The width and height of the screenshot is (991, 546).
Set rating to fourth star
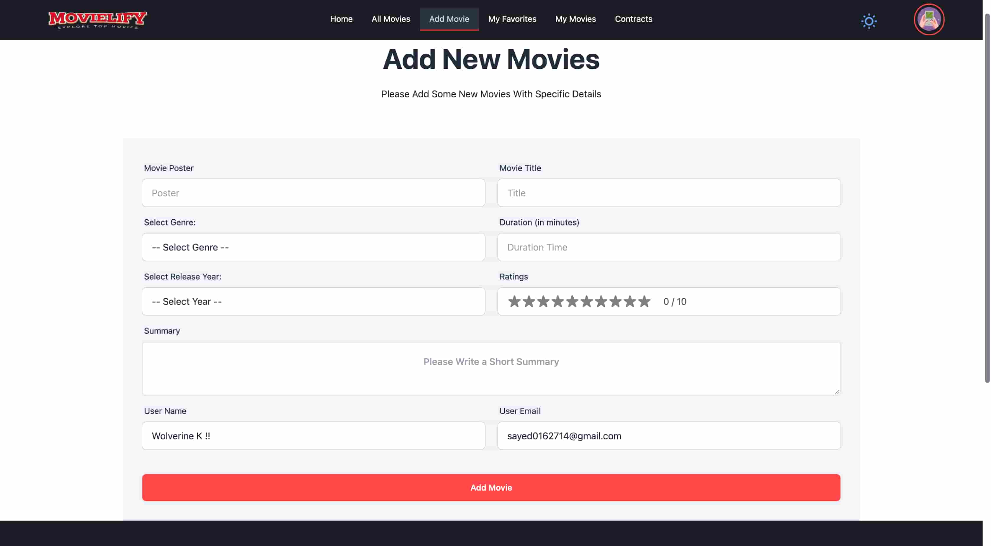pos(558,301)
